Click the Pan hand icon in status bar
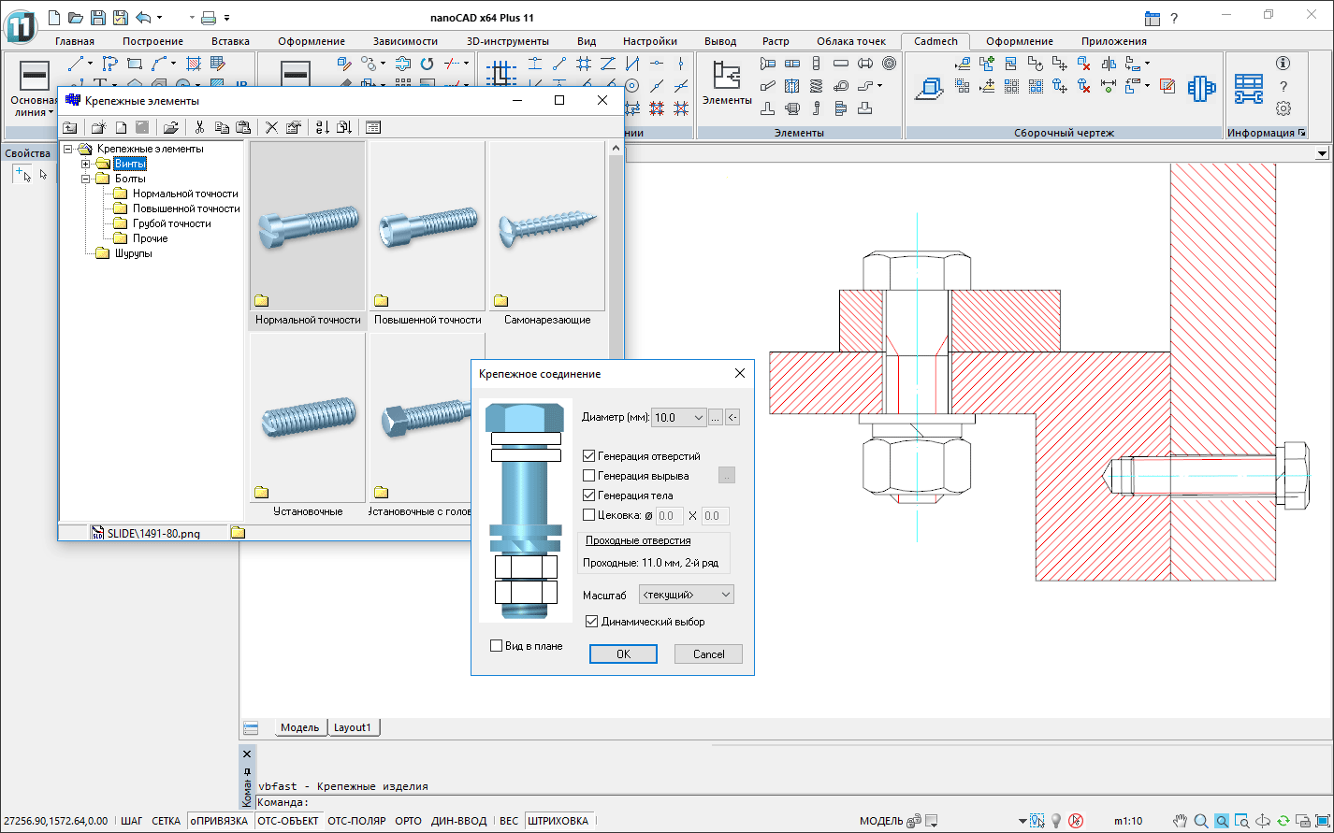 point(1181,821)
